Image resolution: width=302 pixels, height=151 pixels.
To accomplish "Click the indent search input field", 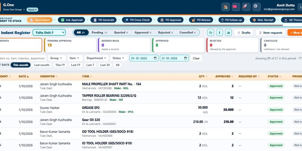I will [x=23, y=58].
